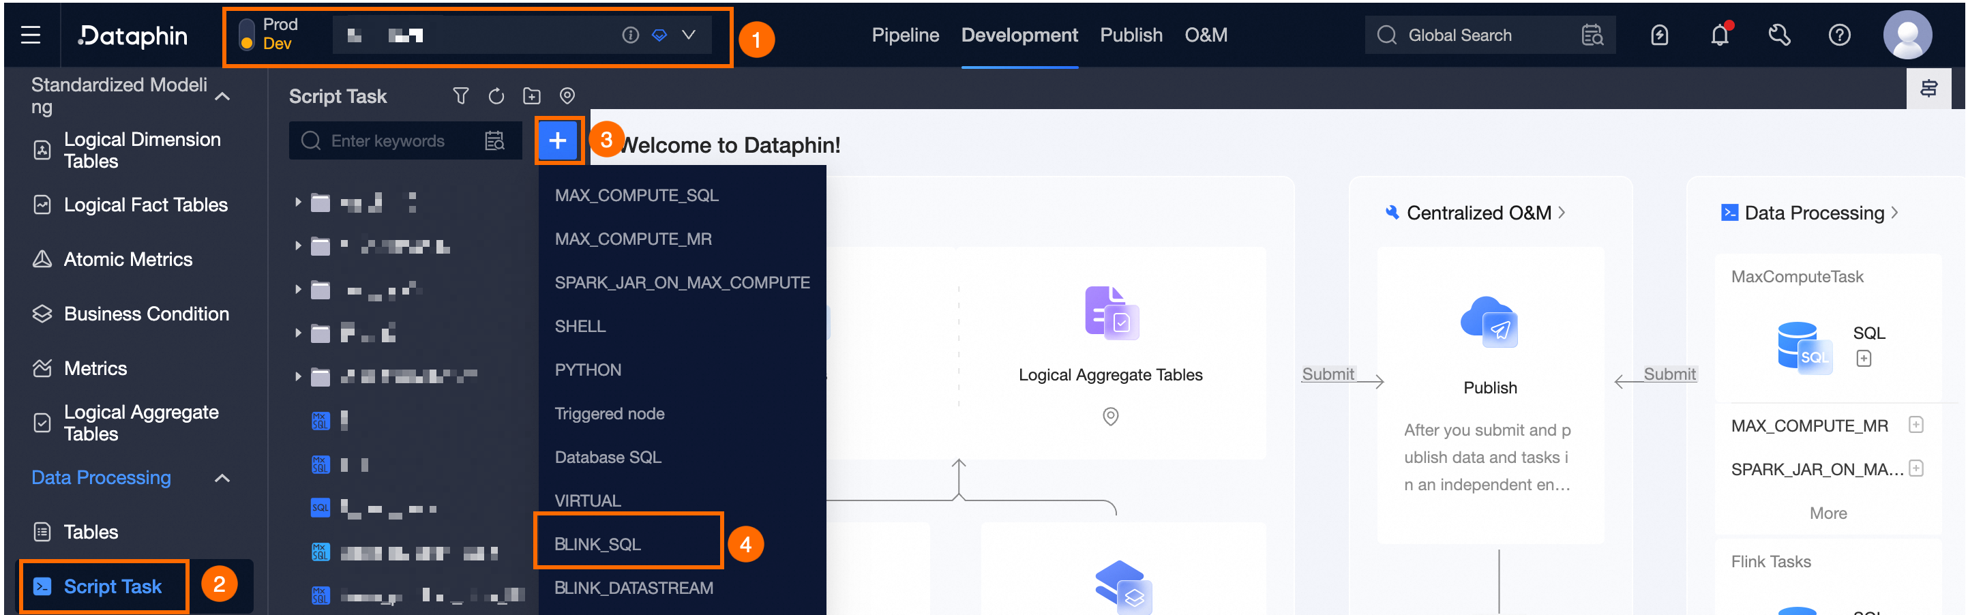Open the user avatar menu

click(1907, 35)
